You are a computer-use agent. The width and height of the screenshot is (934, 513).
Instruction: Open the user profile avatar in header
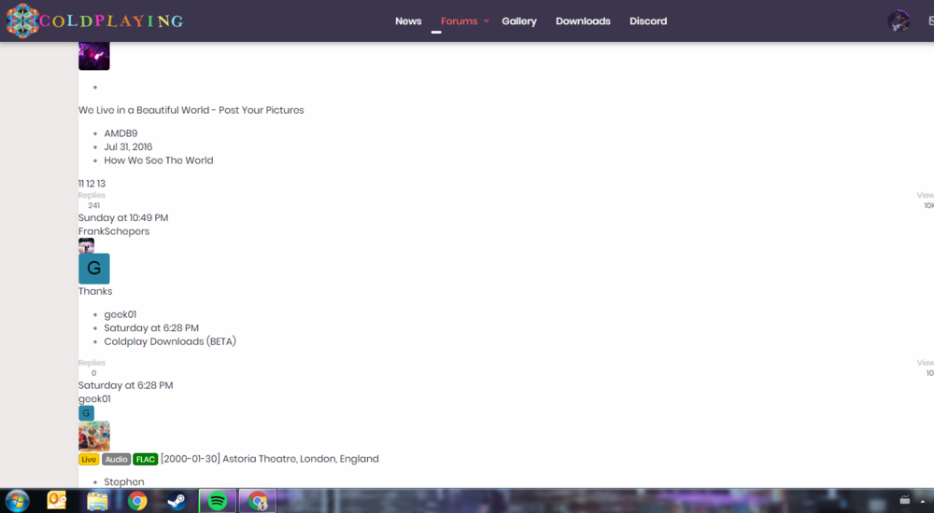[x=899, y=21]
